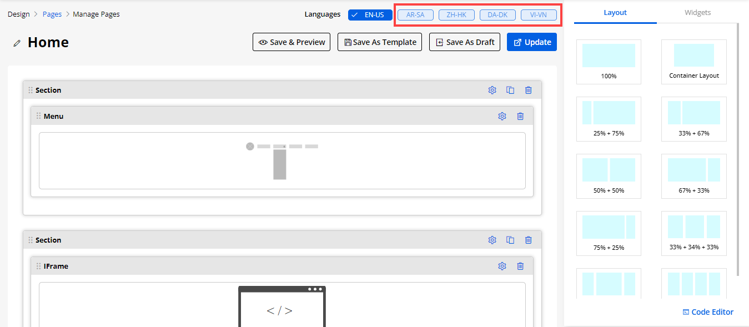Open the Code Editor link
This screenshot has width=749, height=327.
tap(708, 312)
